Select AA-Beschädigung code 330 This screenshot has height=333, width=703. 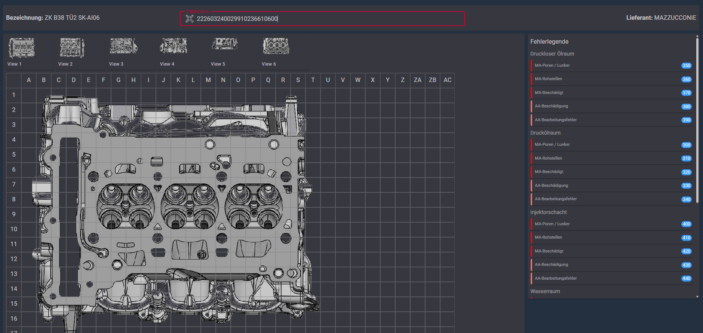pos(611,185)
